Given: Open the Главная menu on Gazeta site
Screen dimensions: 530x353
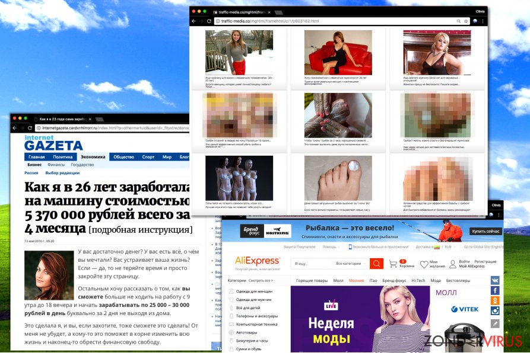Looking at the screenshot, I should pos(37,157).
